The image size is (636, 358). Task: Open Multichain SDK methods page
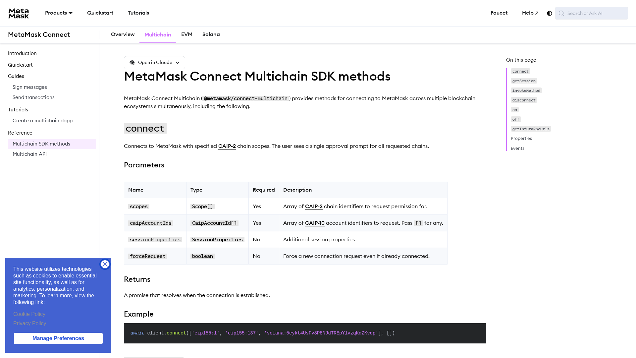52,144
